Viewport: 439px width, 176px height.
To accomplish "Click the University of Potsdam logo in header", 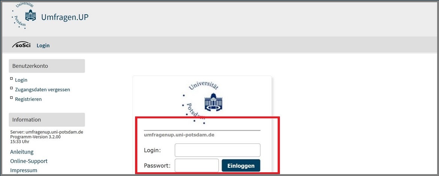I will click(x=24, y=16).
